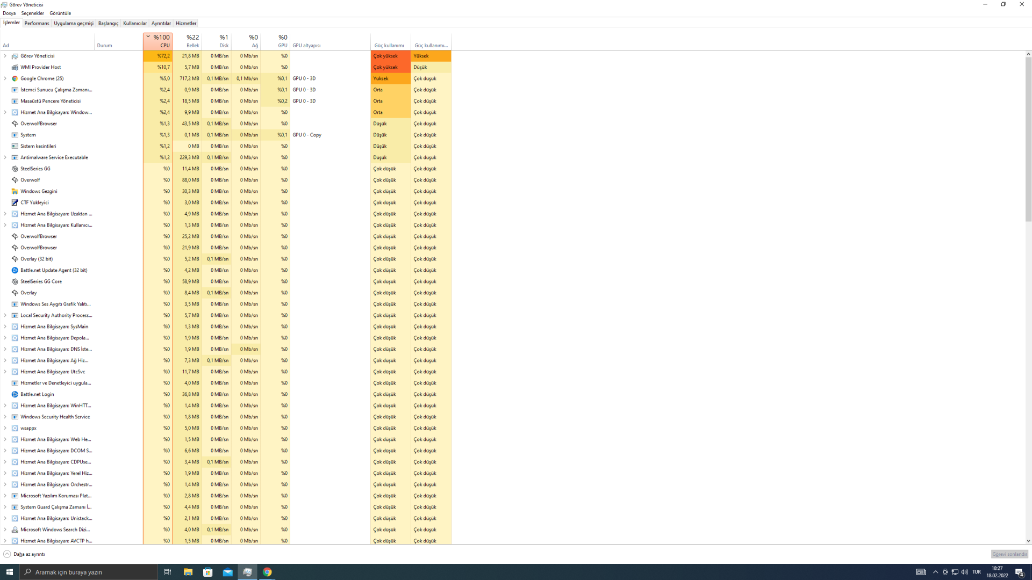The width and height of the screenshot is (1032, 580).
Task: Click the scroll-down arrow of the process list
Action: (1028, 541)
